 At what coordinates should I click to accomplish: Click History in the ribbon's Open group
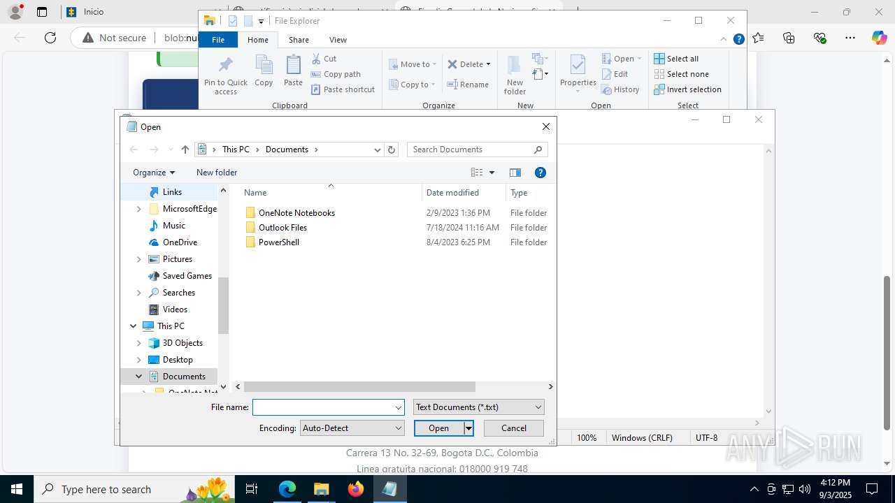point(621,89)
